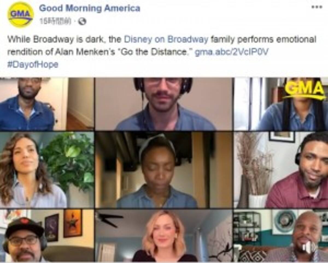Image resolution: width=328 pixels, height=263 pixels.
Task: Select the man in maroon shirt tile
Action: tap(281, 170)
